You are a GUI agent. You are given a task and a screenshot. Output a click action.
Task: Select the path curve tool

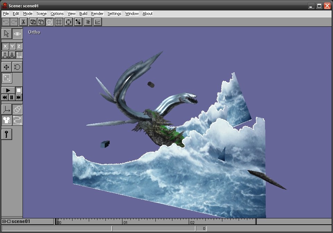coord(17,121)
